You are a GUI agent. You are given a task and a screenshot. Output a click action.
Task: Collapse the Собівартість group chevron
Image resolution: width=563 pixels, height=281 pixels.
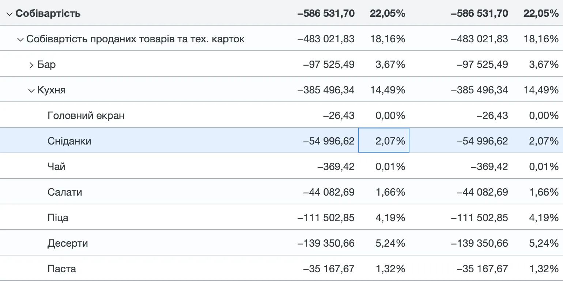click(x=9, y=14)
